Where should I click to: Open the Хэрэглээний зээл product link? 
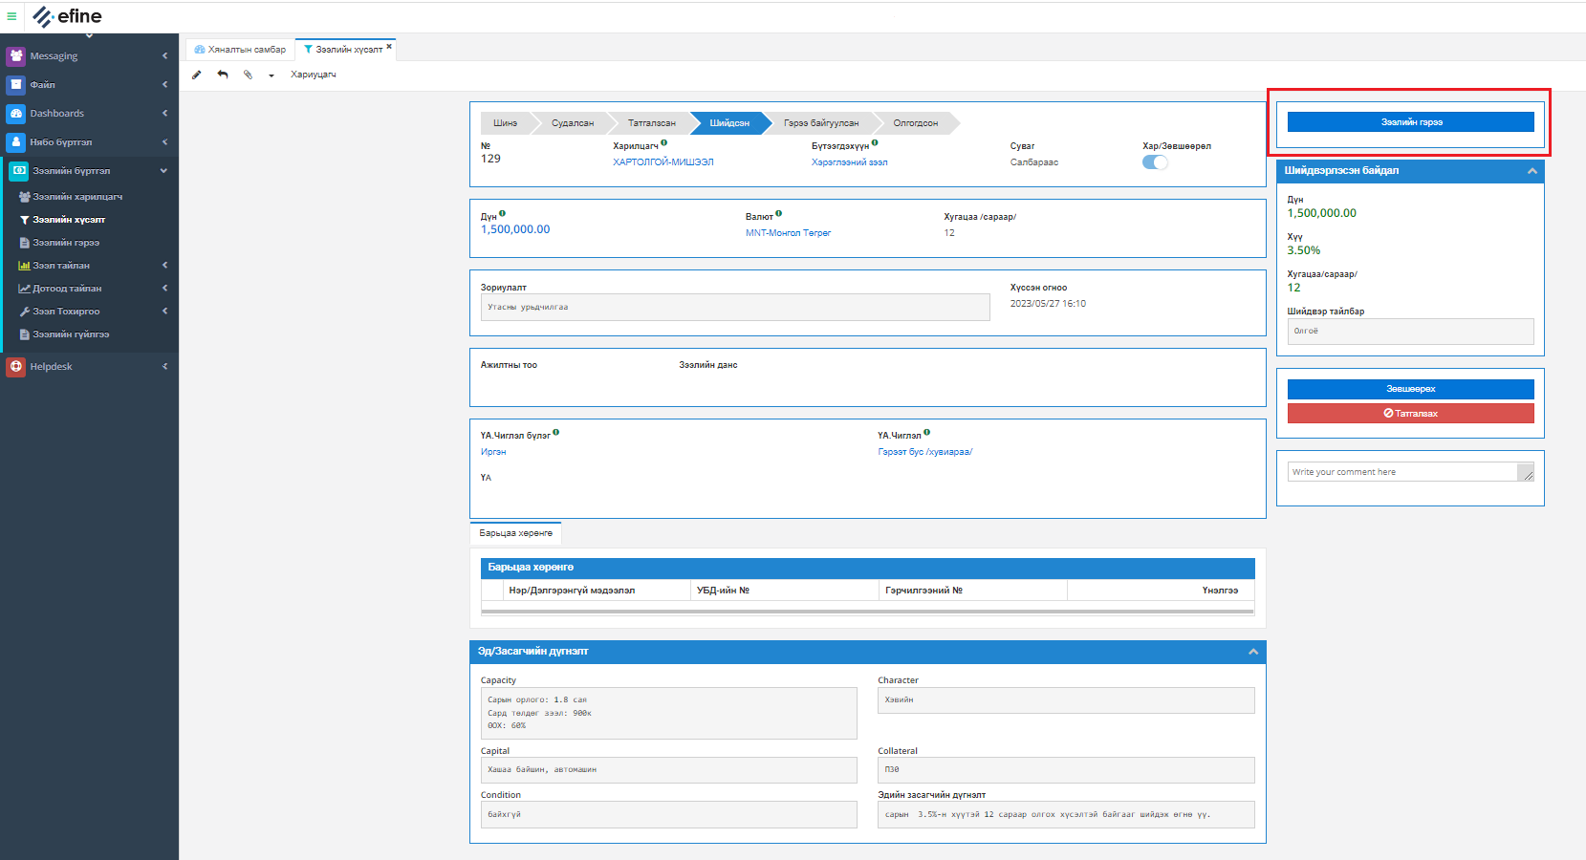[x=850, y=162]
